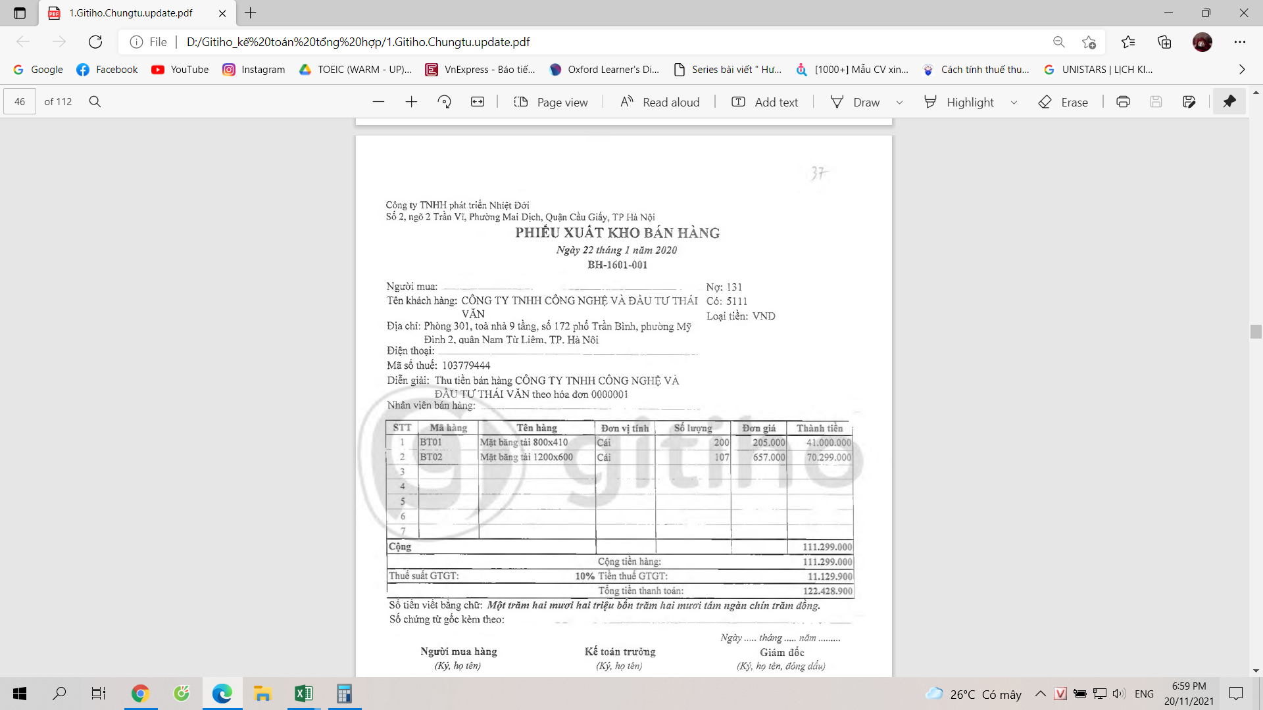This screenshot has height=710, width=1263.
Task: Click the vertical scrollbar thumb
Action: pos(1256,331)
